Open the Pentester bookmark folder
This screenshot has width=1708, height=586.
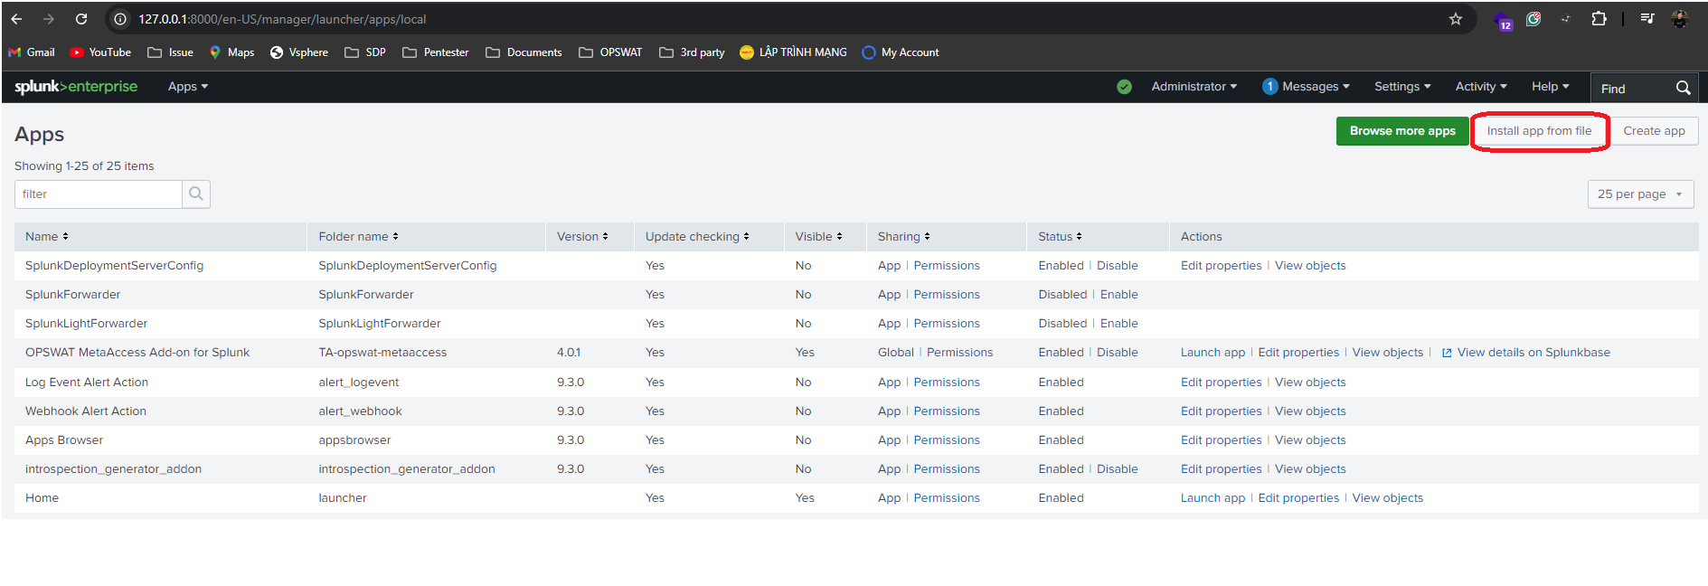pos(436,52)
